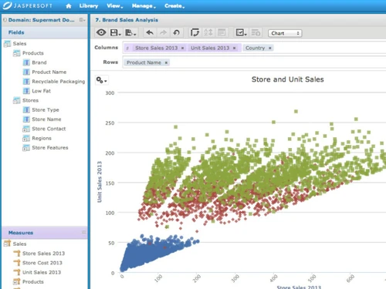Remove Product Name from Rows
The height and width of the screenshot is (289, 386).
(x=166, y=62)
